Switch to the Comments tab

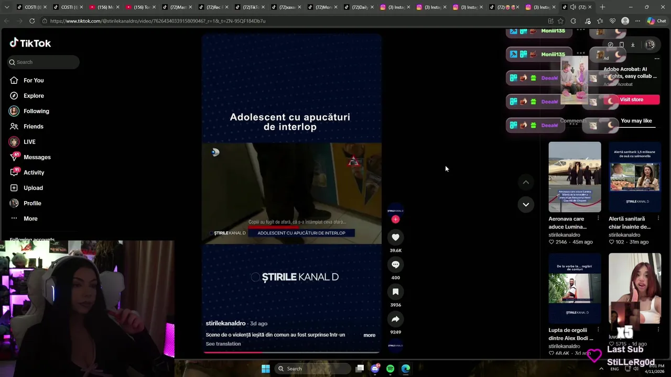(x=573, y=121)
